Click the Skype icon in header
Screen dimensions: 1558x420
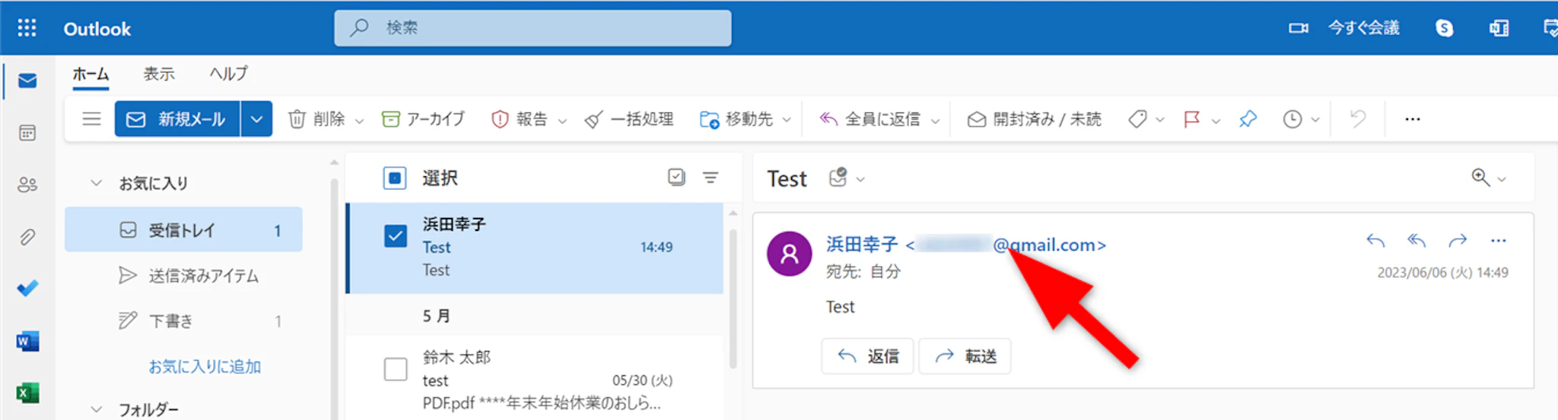point(1444,28)
